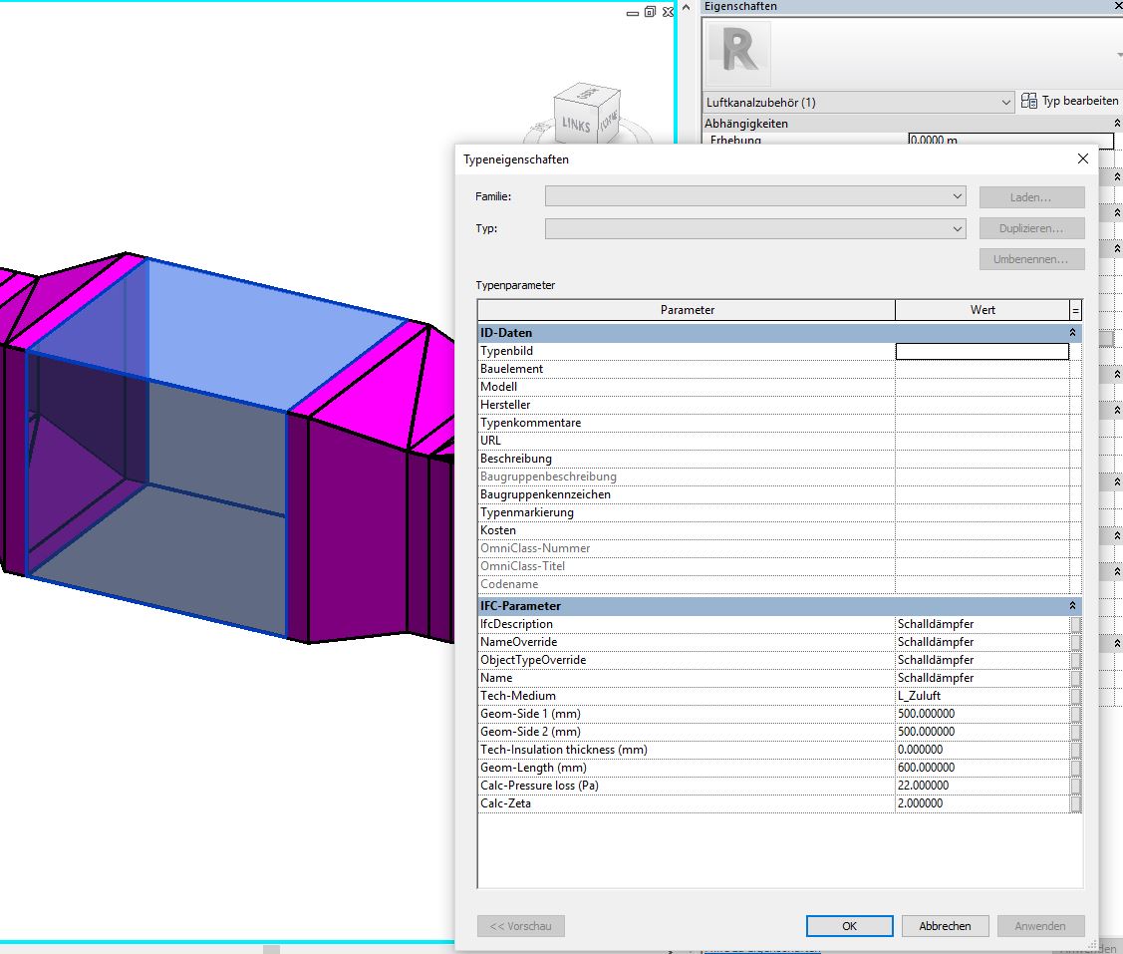1123x954 pixels.
Task: Collapse Abhängigkeiten section in Eigenschaften
Action: pos(1117,124)
